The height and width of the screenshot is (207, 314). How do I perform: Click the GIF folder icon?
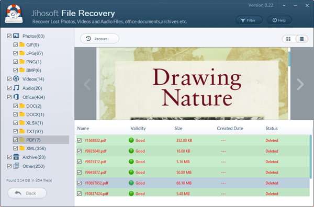pyautogui.click(x=22, y=44)
